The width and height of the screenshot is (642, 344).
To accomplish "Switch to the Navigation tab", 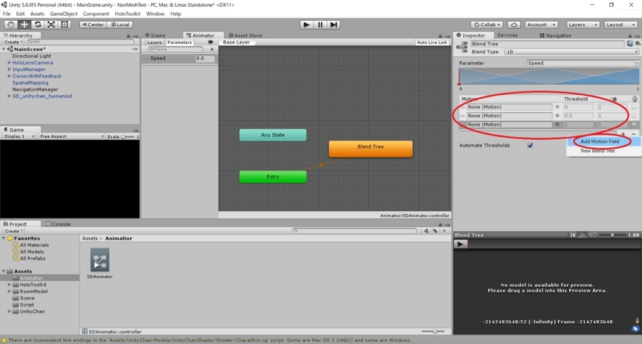I will click(x=555, y=35).
